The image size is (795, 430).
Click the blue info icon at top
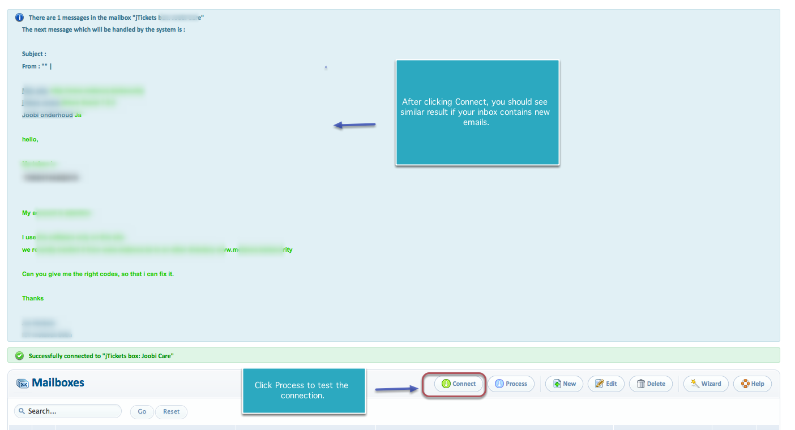[x=19, y=18]
